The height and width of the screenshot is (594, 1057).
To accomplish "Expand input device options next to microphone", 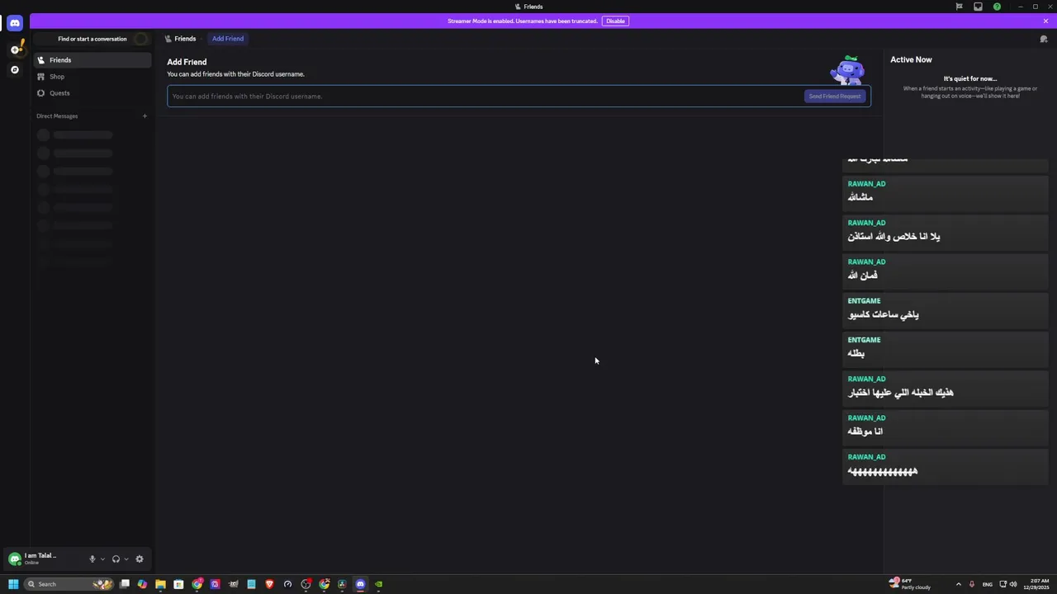I will click(x=102, y=559).
